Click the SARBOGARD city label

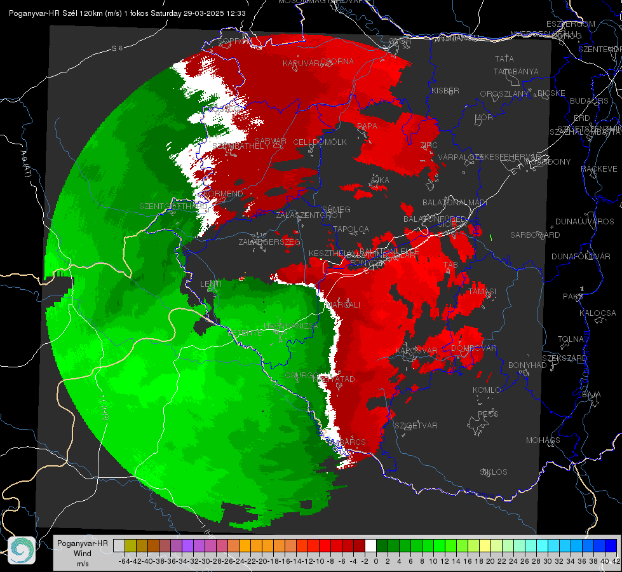(535, 235)
